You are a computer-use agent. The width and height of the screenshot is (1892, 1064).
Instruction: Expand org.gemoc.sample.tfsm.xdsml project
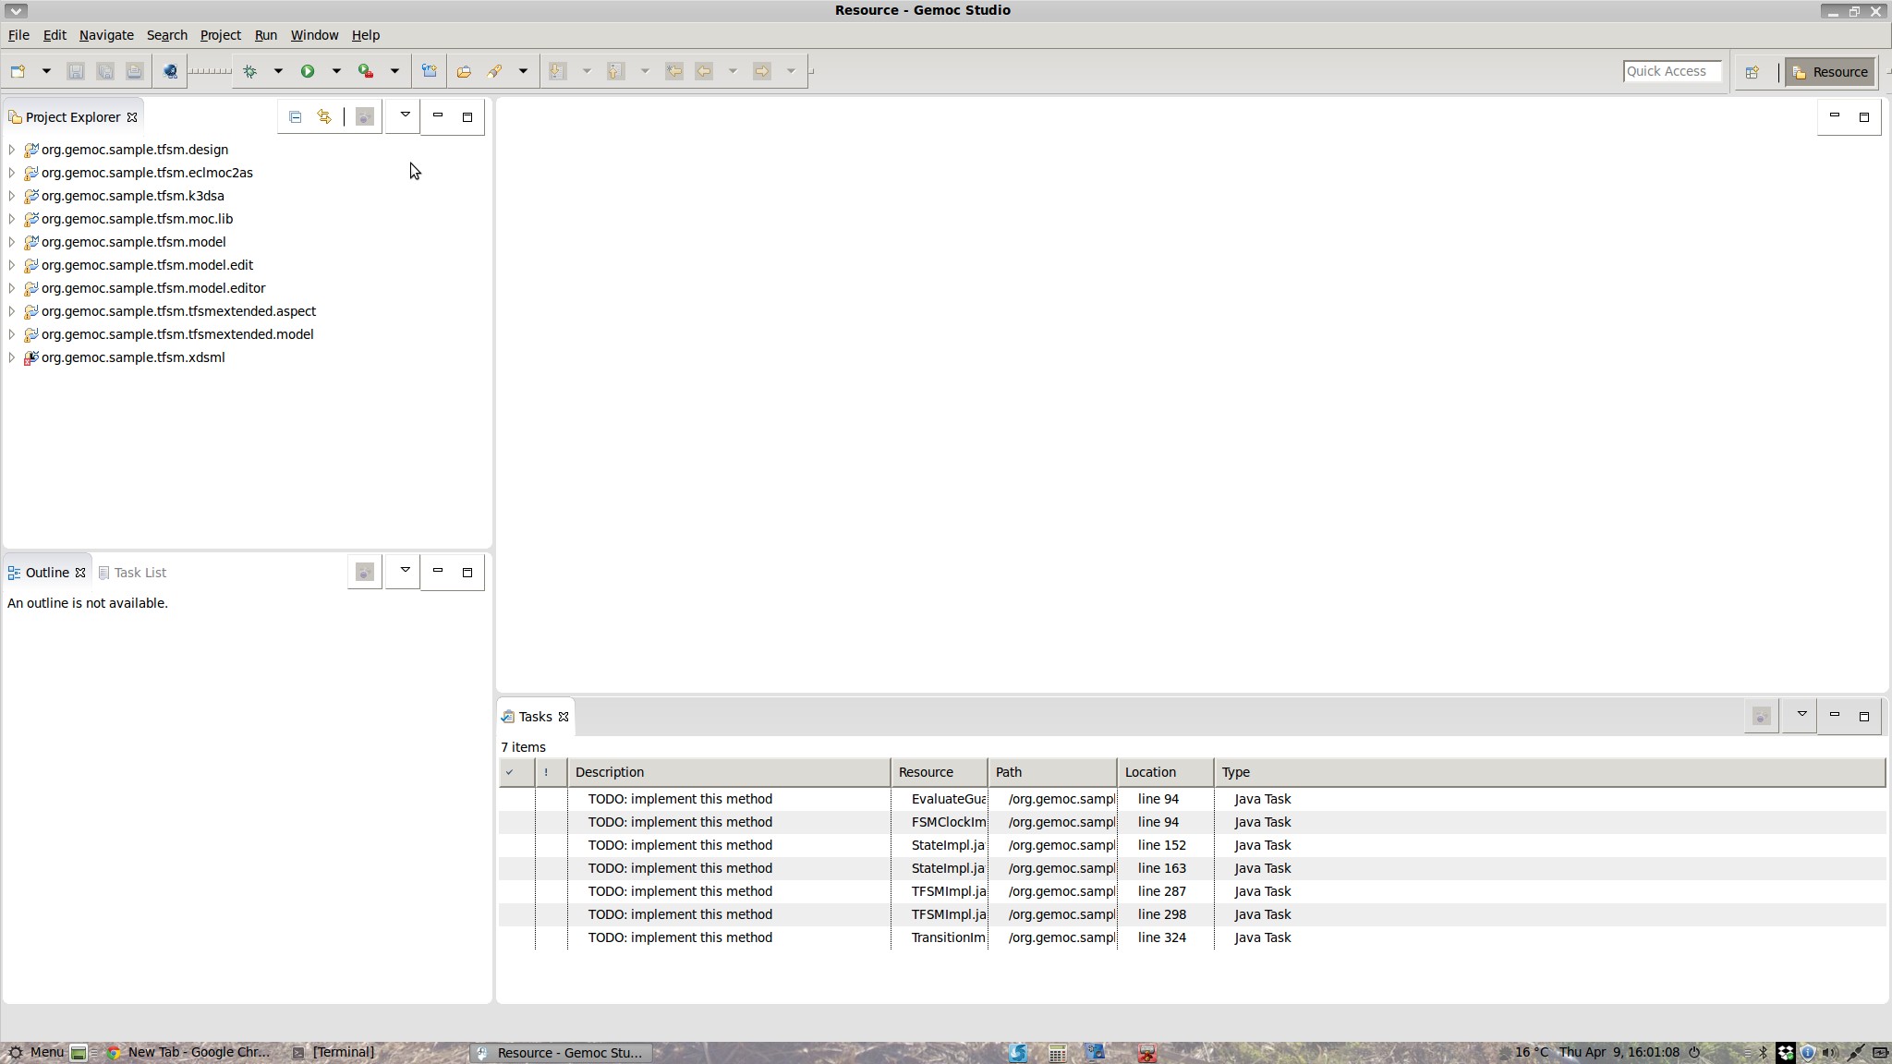(11, 357)
